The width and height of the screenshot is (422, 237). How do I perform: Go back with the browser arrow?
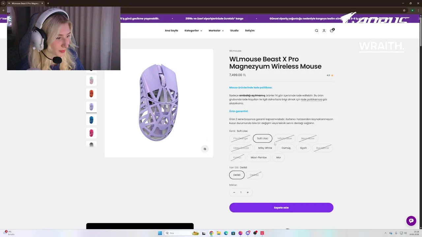(x=4, y=10)
